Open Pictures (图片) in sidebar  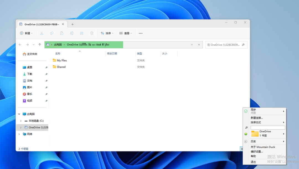(x=27, y=87)
